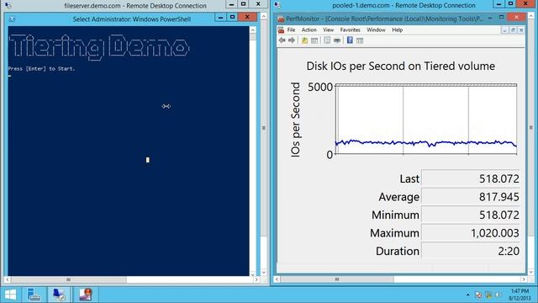Click the red and purple taskbar app icon
The height and width of the screenshot is (303, 538).
[x=86, y=295]
